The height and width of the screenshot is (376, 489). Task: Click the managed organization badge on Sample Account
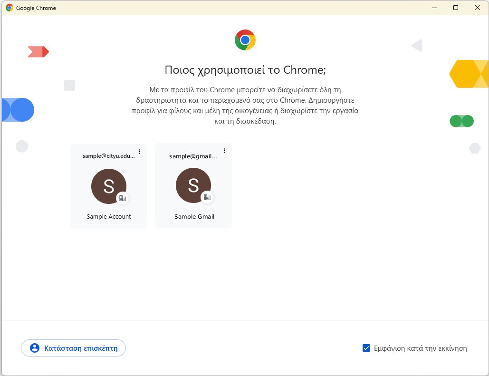tap(123, 198)
